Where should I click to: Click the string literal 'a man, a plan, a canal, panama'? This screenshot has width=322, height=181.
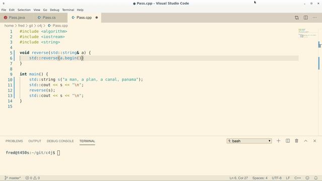[101, 79]
